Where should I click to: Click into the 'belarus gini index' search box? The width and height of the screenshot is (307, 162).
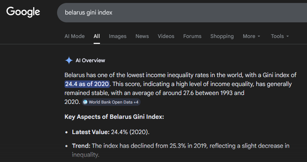tap(179, 12)
